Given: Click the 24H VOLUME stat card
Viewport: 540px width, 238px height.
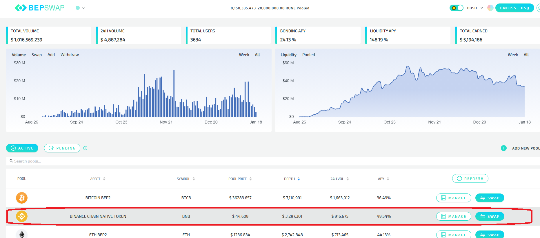Looking at the screenshot, I should pos(139,35).
